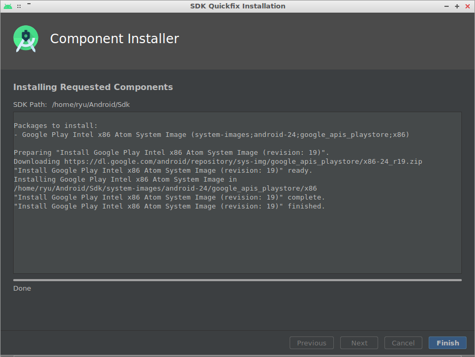The width and height of the screenshot is (475, 357).
Task: Click the SDK path /home/ryu/Android/Sdk
Action: click(x=91, y=104)
